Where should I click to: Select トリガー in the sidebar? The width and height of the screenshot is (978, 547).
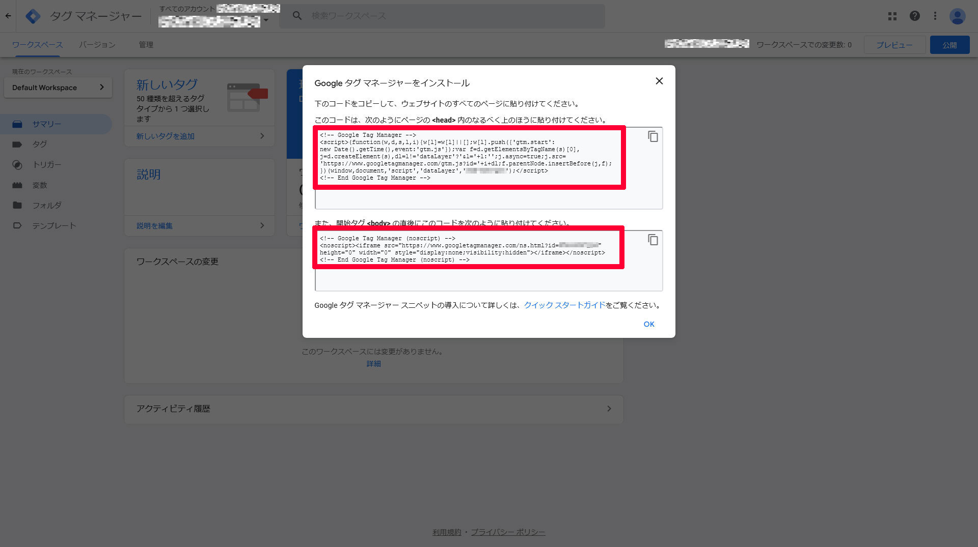tap(56, 165)
